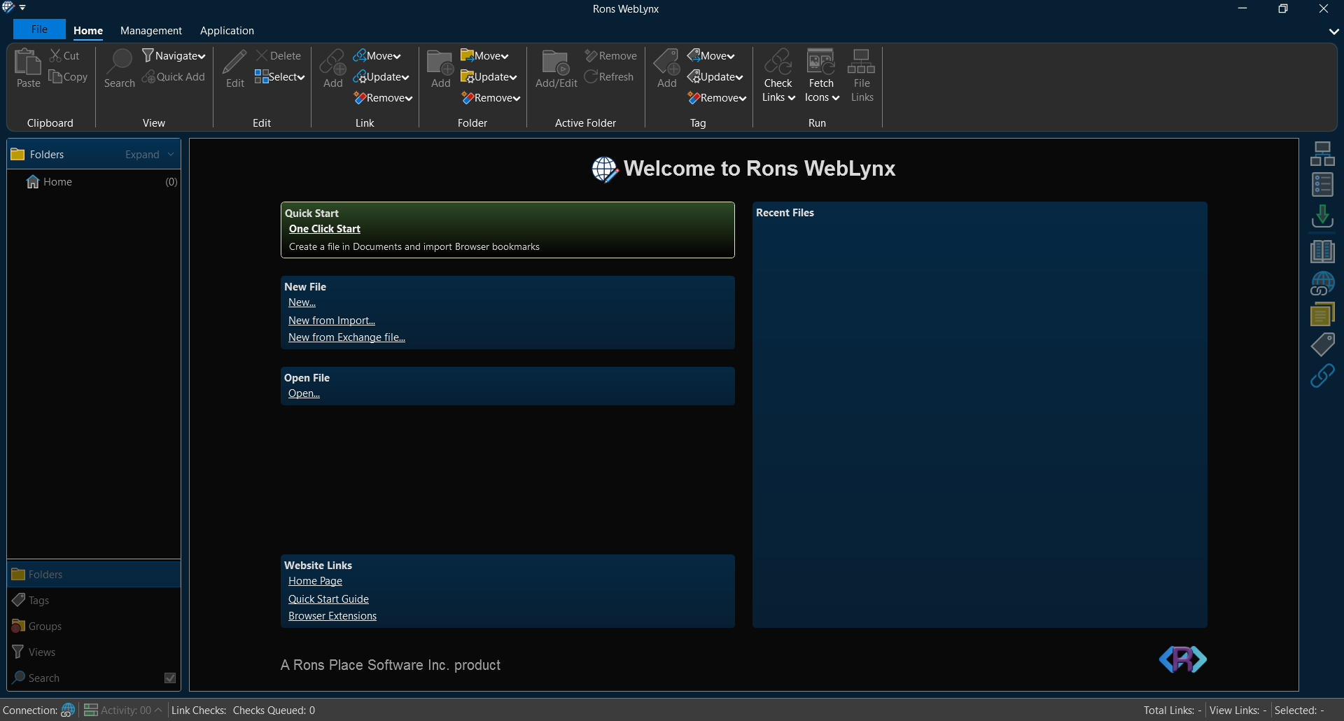Image resolution: width=1344 pixels, height=721 pixels.
Task: Click the Open... link
Action: click(304, 393)
